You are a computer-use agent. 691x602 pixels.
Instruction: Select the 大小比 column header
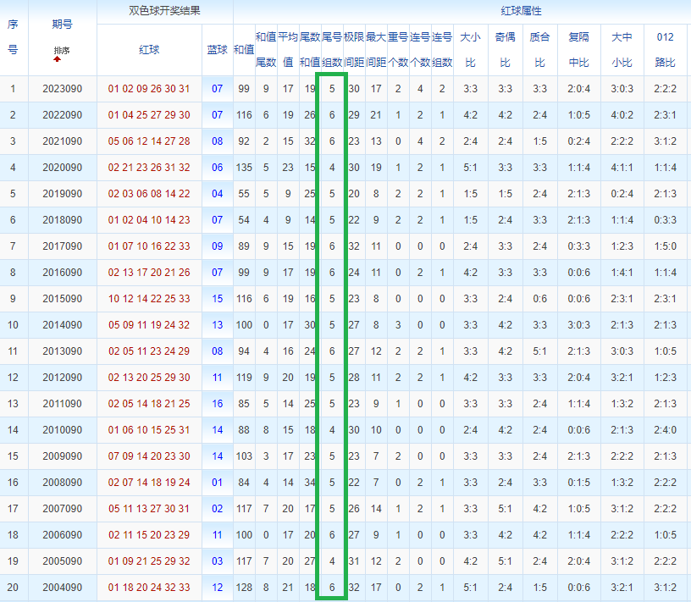tap(470, 50)
